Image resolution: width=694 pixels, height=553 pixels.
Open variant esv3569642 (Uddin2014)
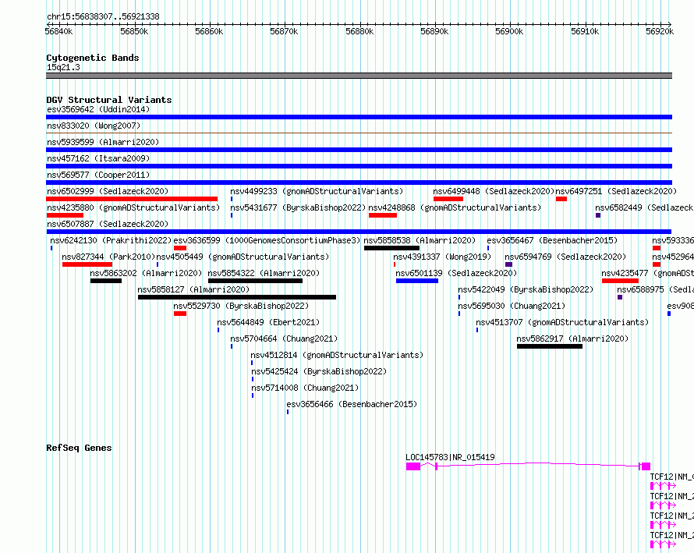click(x=98, y=109)
